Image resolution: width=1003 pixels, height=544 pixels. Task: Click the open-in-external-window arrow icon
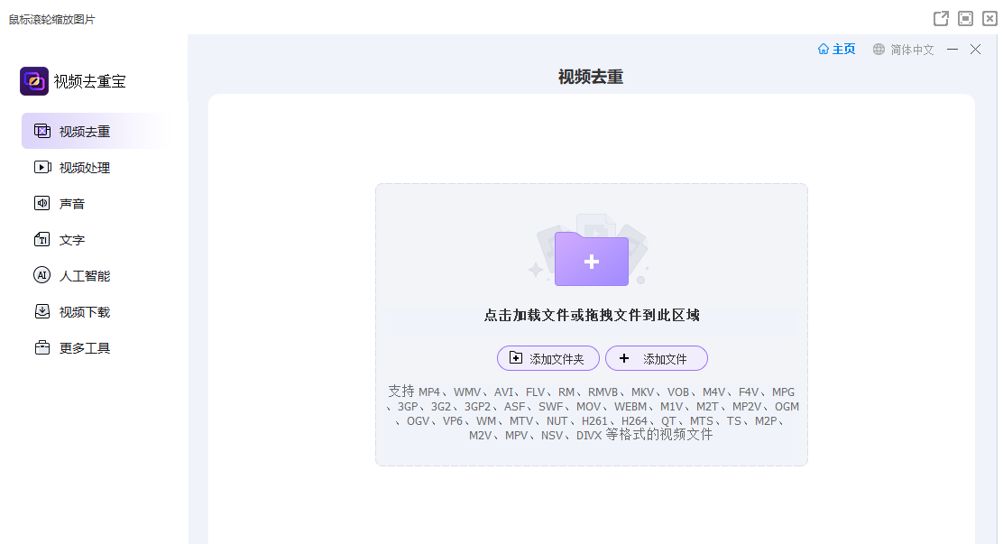coord(941,19)
